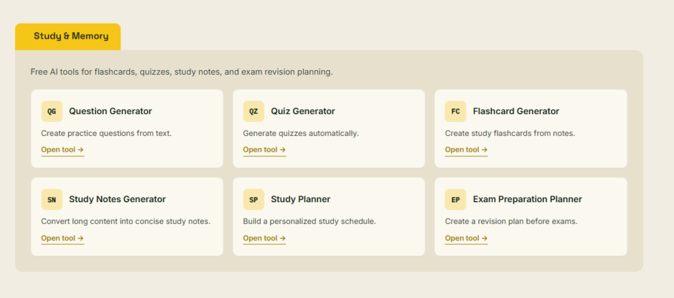
Task: Open tool link under Quiz Generator
Action: [x=265, y=150]
